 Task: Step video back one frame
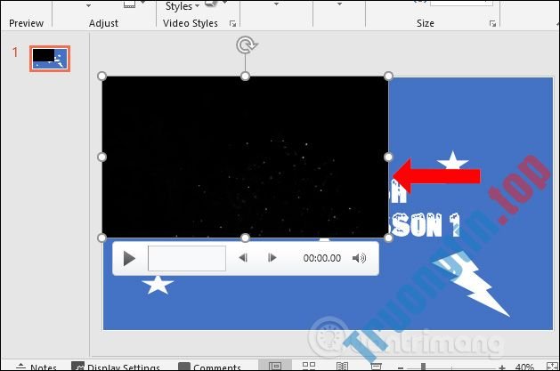[243, 257]
